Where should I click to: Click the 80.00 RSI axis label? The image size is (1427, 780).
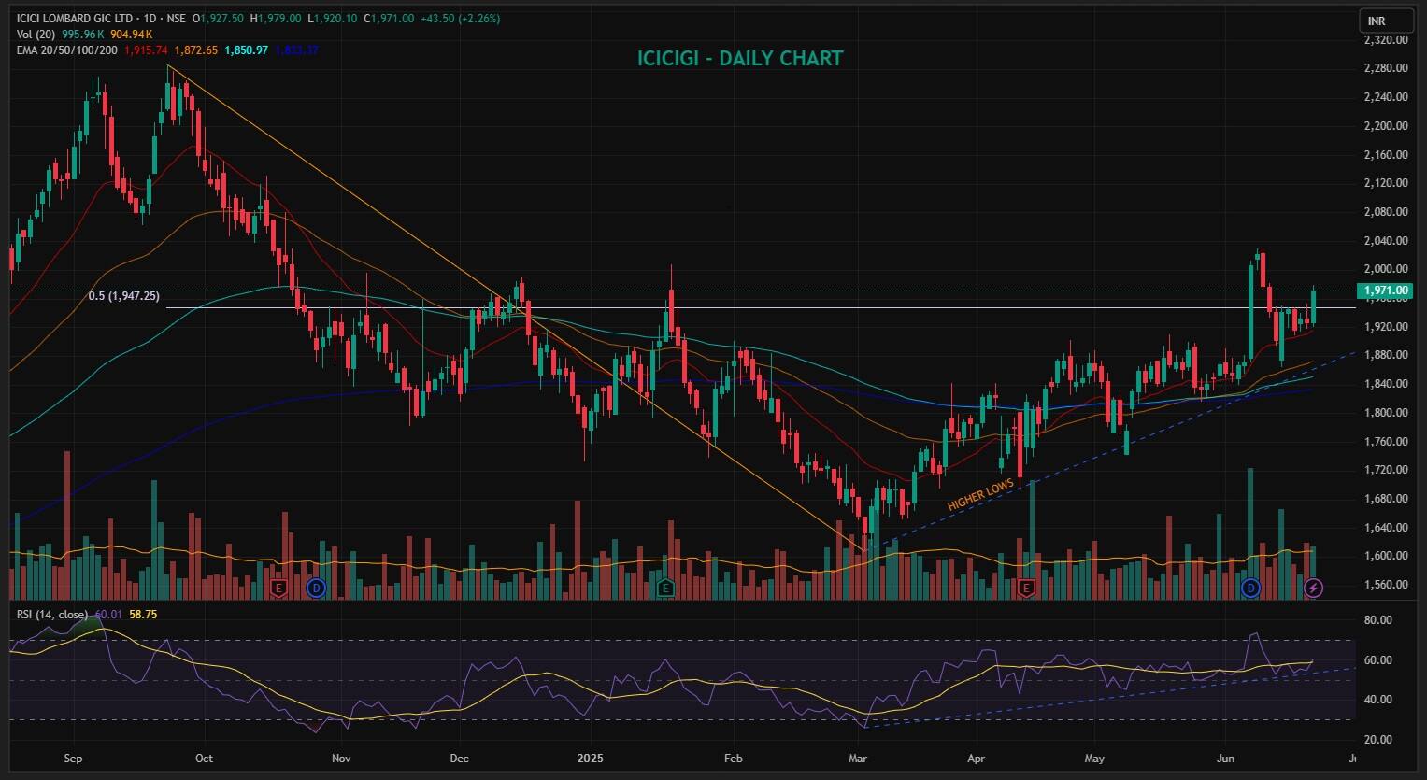pyautogui.click(x=1379, y=620)
